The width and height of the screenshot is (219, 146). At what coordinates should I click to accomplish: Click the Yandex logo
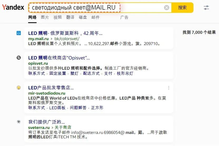(13, 7)
